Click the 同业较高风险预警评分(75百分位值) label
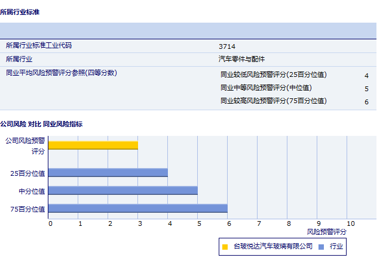Image resolution: width=392 pixels, height=264 pixels. coord(274,101)
